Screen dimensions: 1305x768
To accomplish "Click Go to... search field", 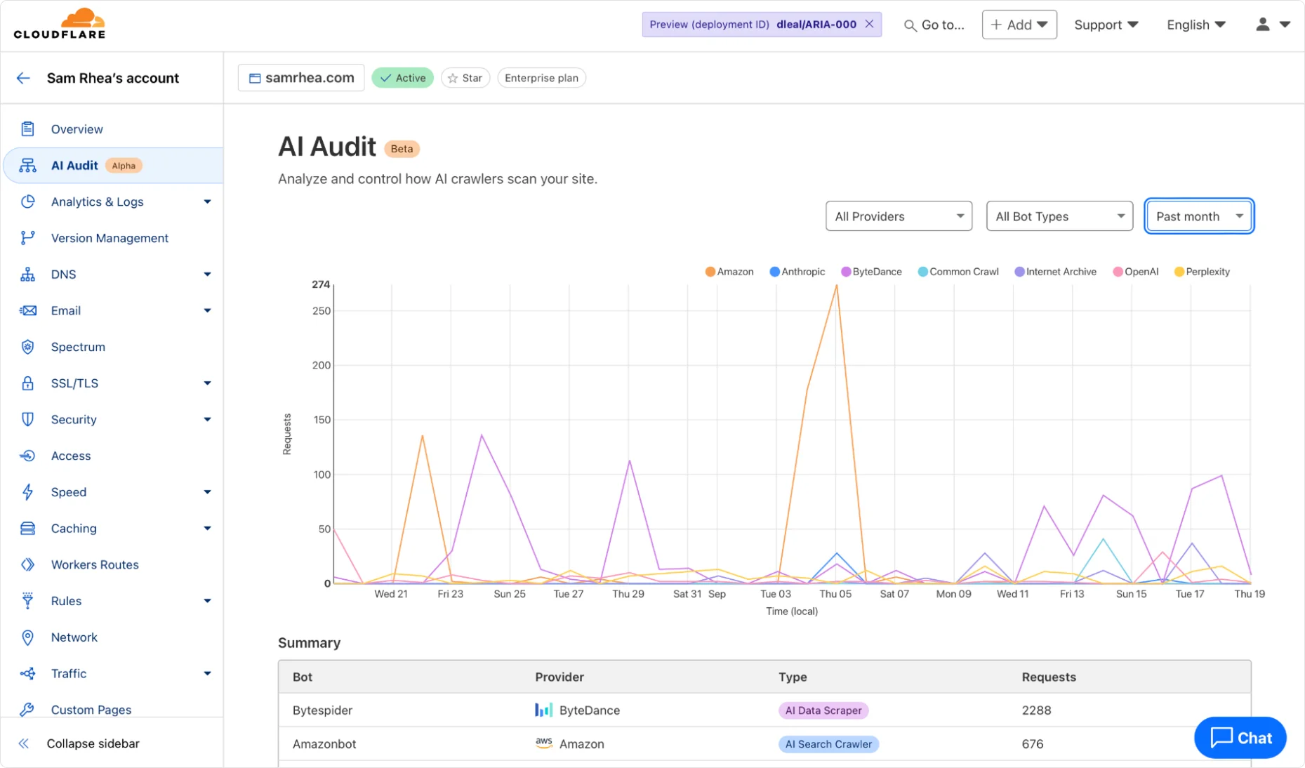I will pyautogui.click(x=934, y=25).
